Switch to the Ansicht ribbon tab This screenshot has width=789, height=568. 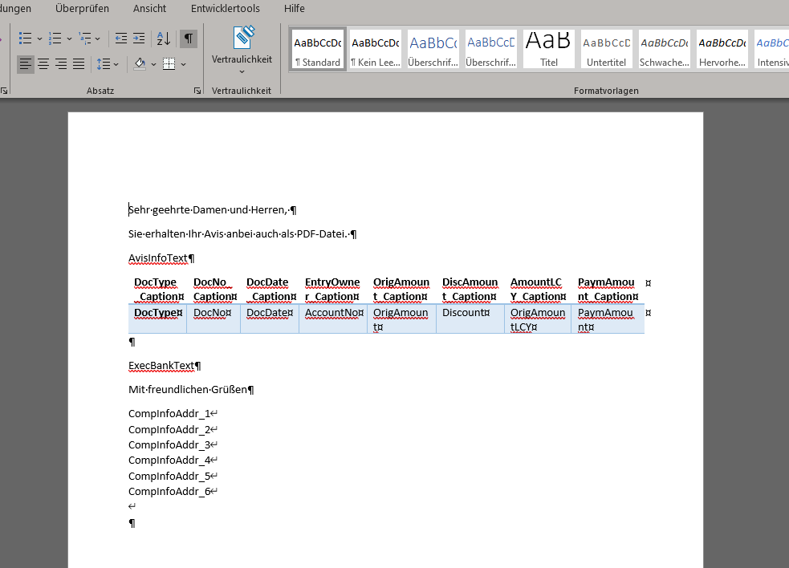[149, 9]
